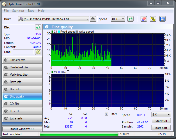Click the disc label icon next to Label
Screen dimensions: 176x139
[x=38, y=52]
